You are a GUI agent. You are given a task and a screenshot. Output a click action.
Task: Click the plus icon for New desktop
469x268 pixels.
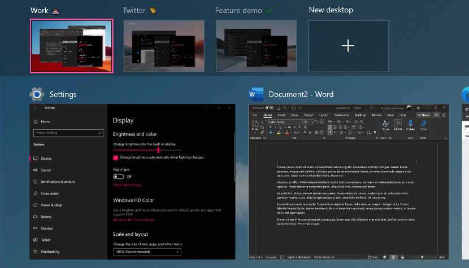[348, 46]
